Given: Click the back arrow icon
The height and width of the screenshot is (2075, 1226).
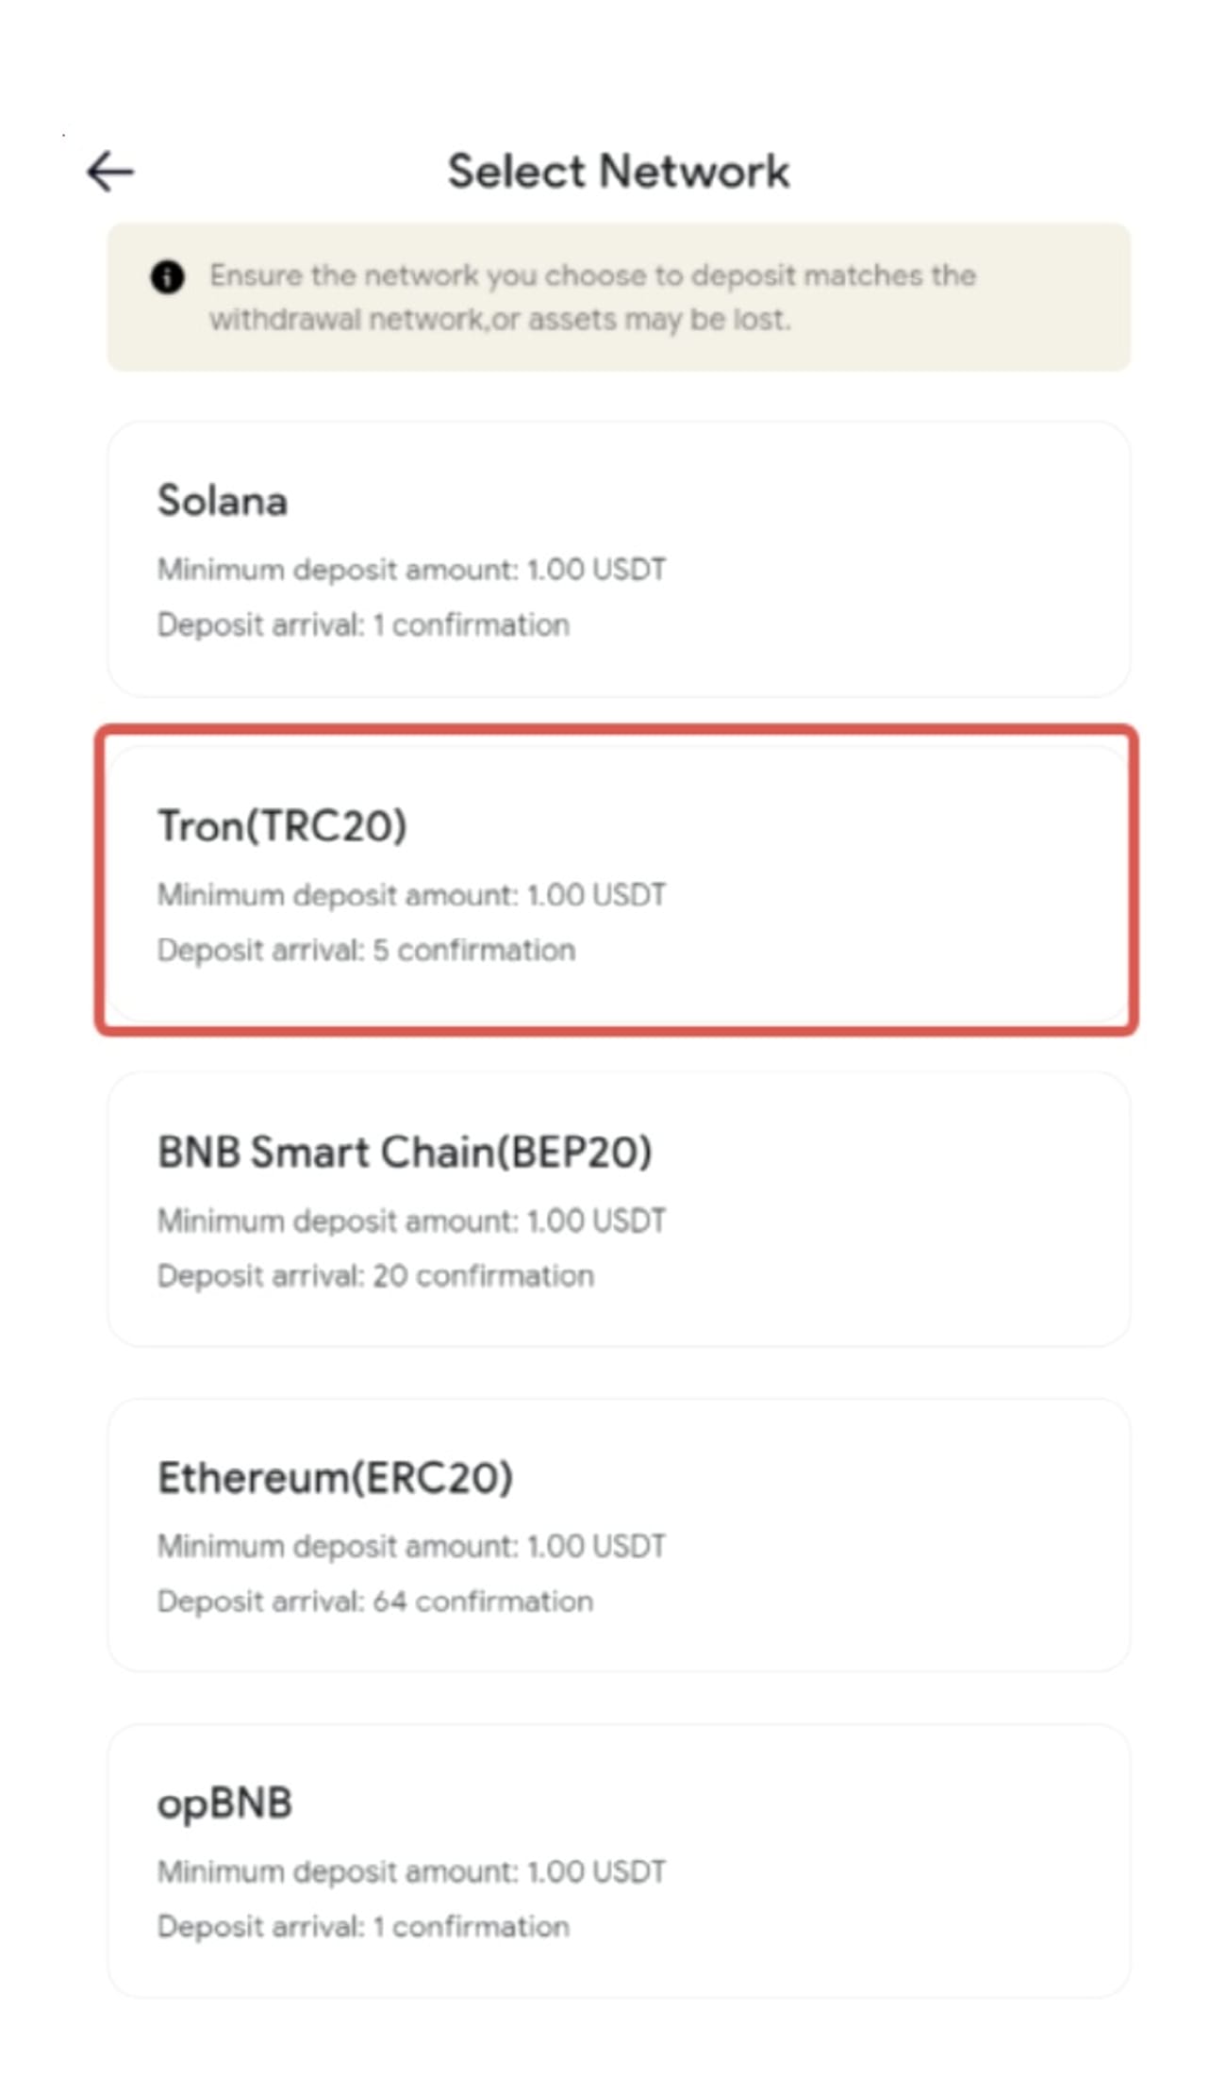Looking at the screenshot, I should (x=110, y=171).
